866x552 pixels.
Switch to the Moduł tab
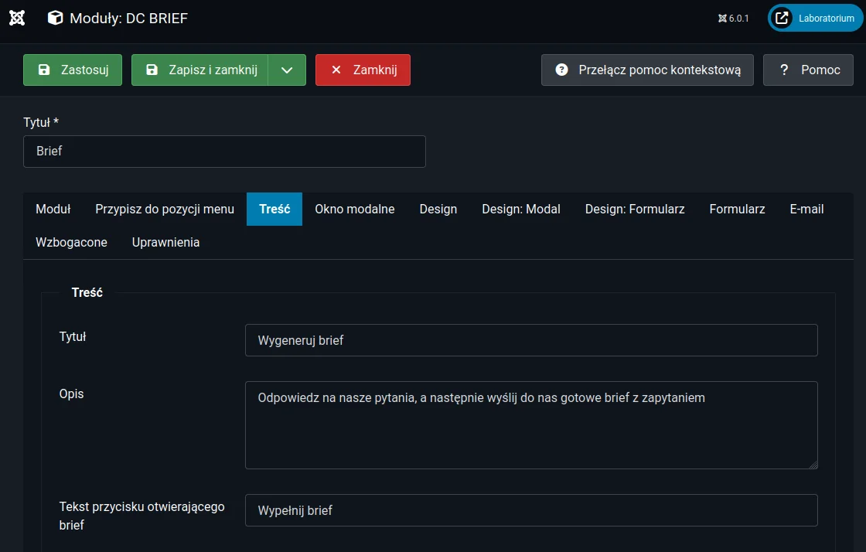53,209
